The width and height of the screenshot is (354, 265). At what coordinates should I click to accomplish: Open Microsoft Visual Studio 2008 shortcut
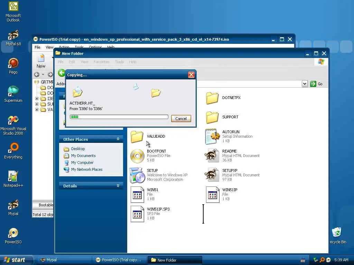13,125
